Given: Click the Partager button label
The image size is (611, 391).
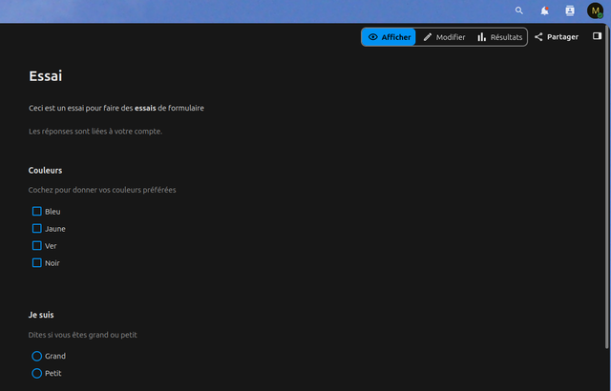Looking at the screenshot, I should coord(562,37).
